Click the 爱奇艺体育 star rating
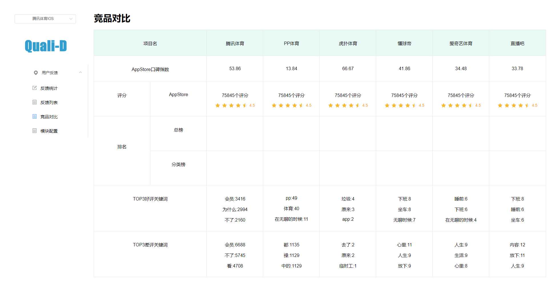 tap(457, 106)
